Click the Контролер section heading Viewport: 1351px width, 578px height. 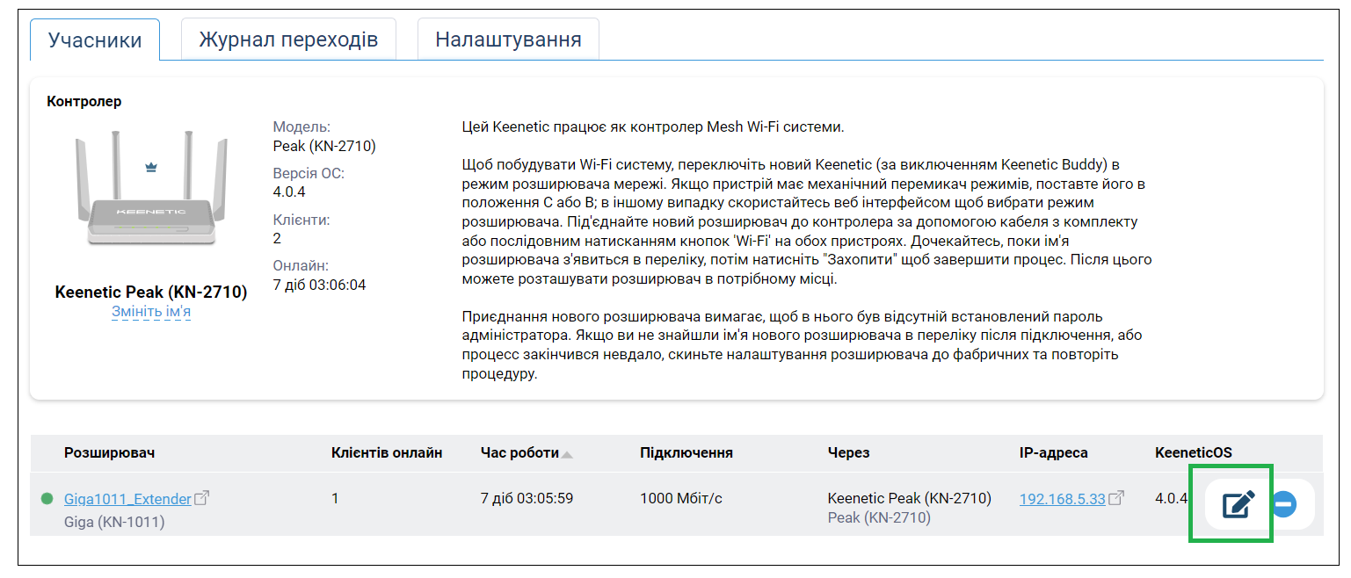pos(84,101)
